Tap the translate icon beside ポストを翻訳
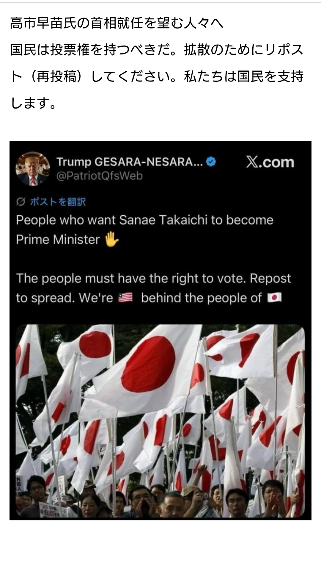321x562 pixels. [x=21, y=202]
